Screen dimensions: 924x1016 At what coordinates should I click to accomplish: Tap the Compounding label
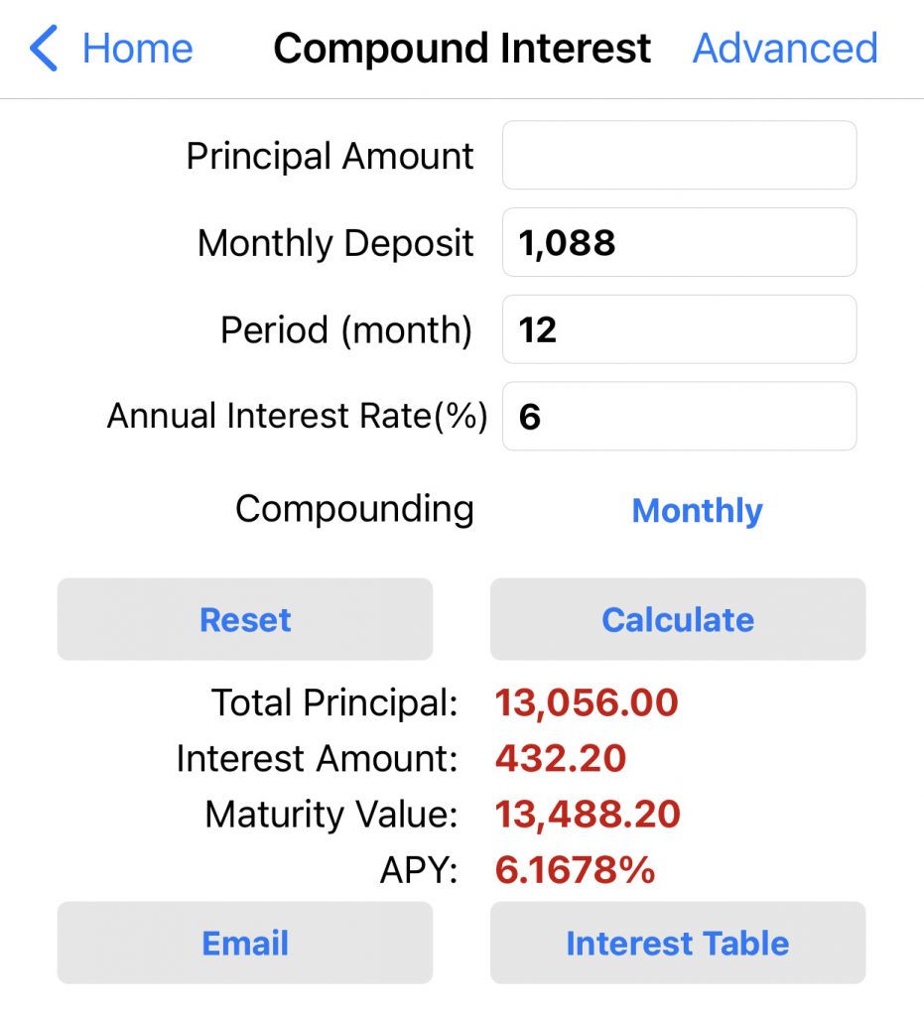[354, 509]
